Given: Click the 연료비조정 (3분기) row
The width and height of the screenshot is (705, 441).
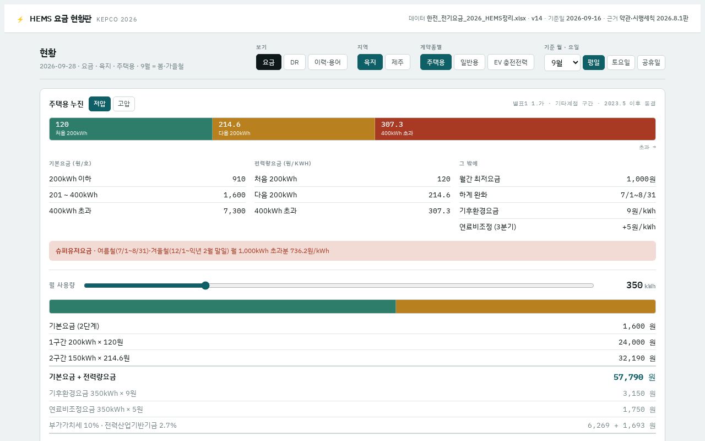Looking at the screenshot, I should tap(557, 227).
